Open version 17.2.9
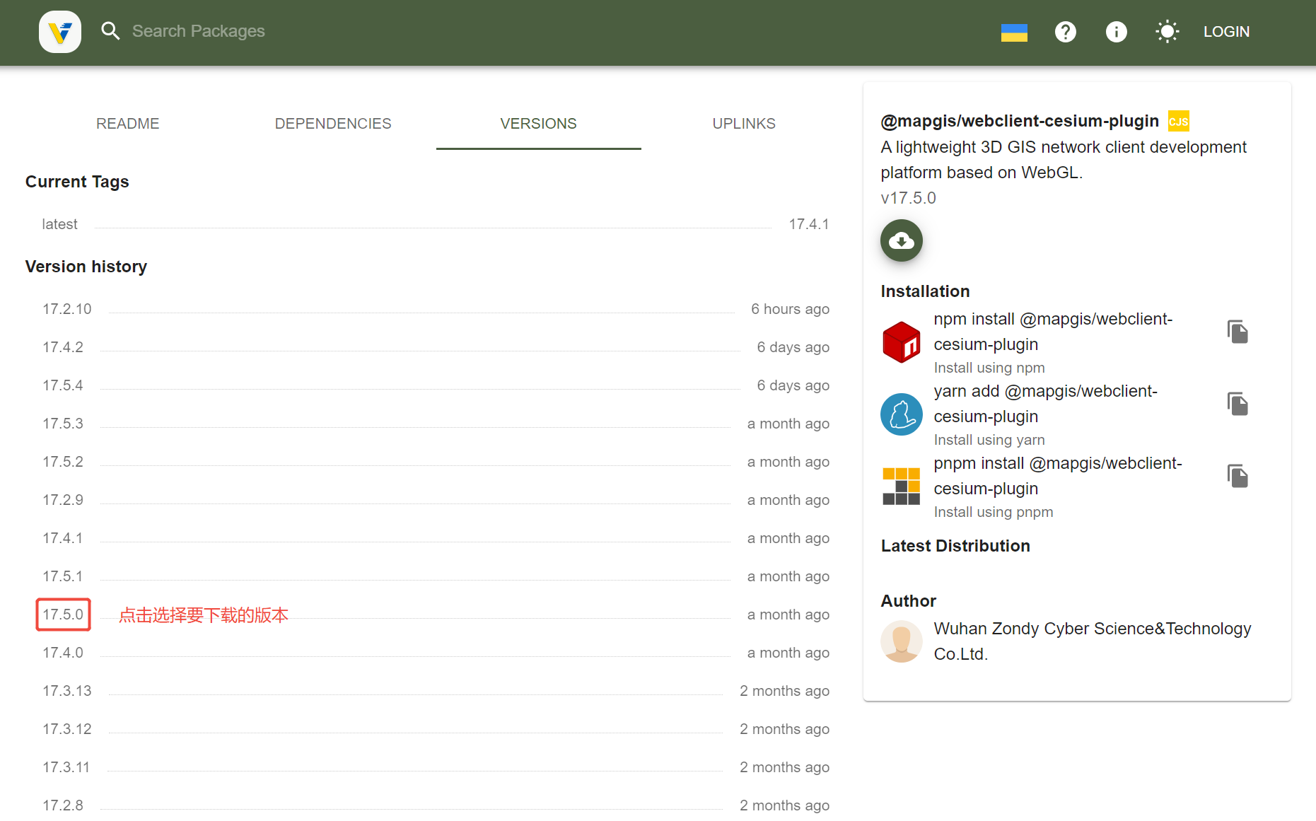This screenshot has height=821, width=1316. click(63, 500)
